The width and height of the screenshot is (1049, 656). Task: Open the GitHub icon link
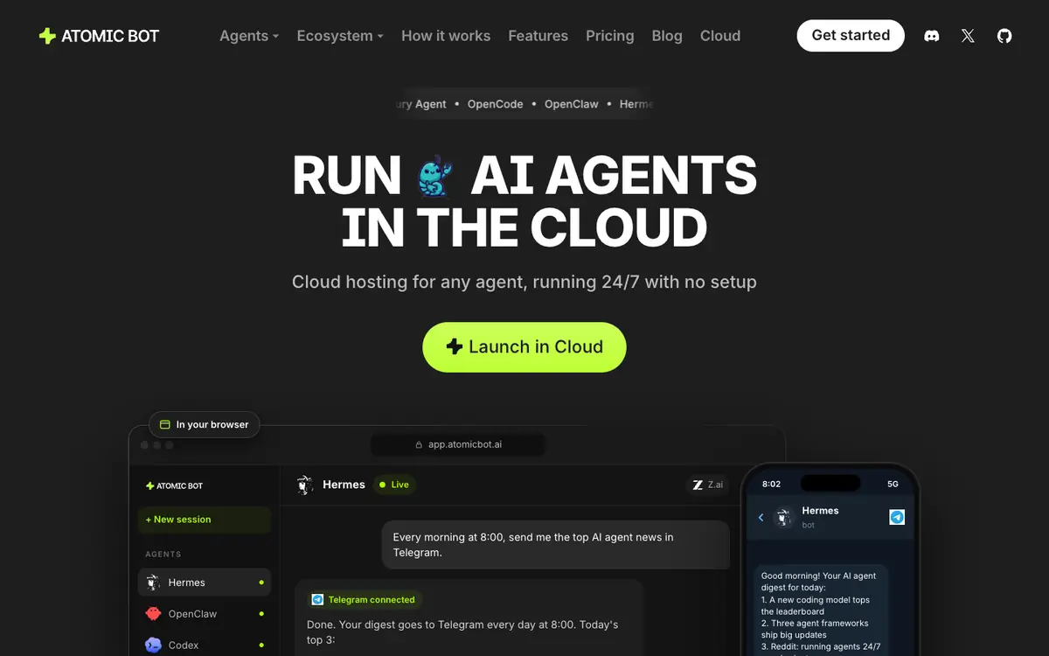[x=1004, y=36]
